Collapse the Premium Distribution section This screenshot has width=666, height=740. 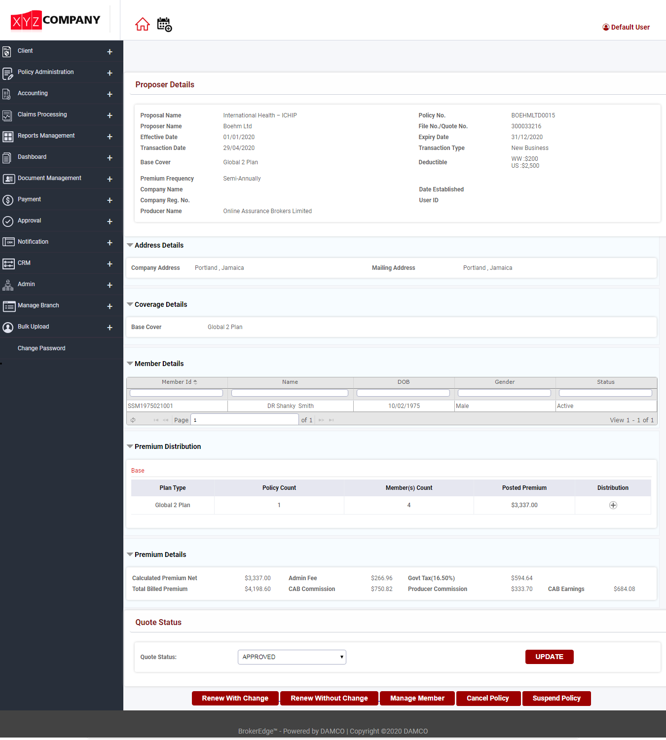(130, 446)
